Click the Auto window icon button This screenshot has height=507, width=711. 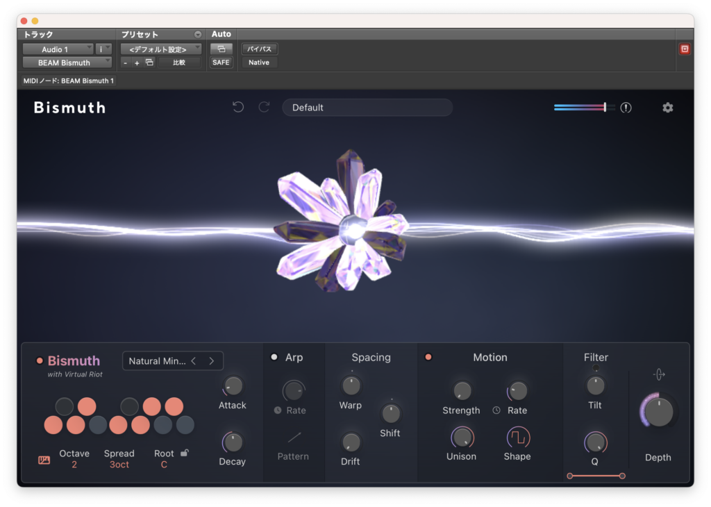coord(221,49)
